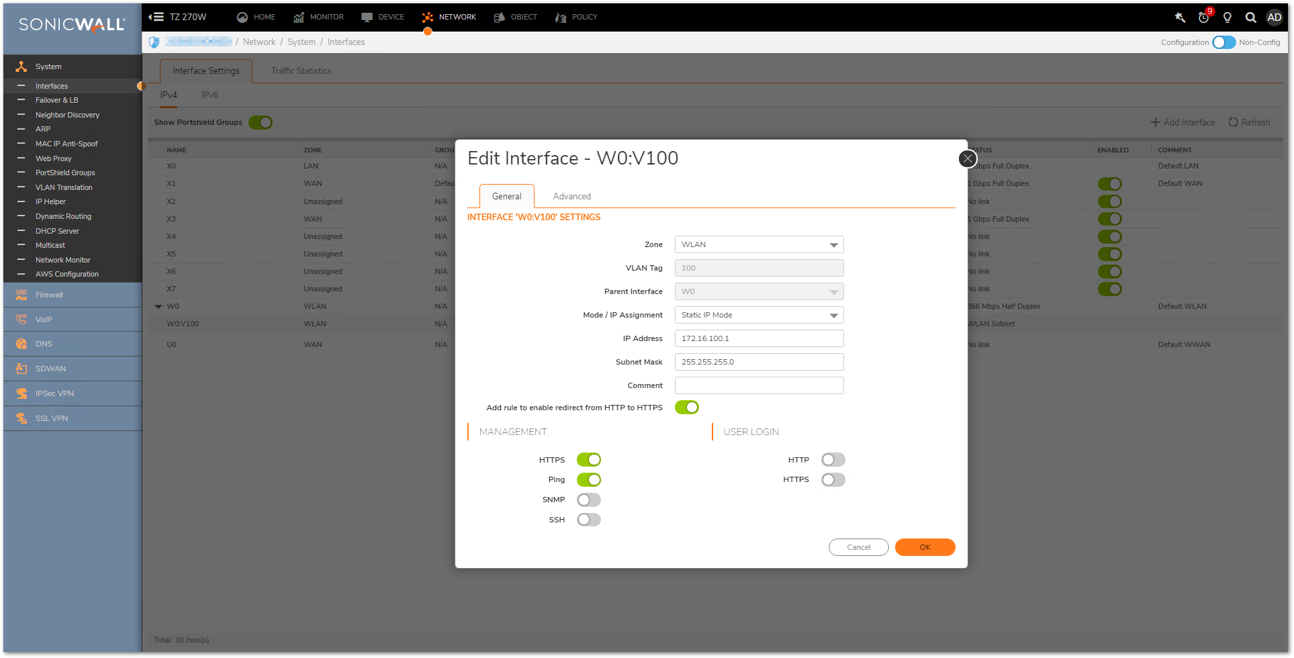Open the Mode / IP Assignment dropdown
Image resolution: width=1294 pixels, height=658 pixels.
pyautogui.click(x=759, y=315)
